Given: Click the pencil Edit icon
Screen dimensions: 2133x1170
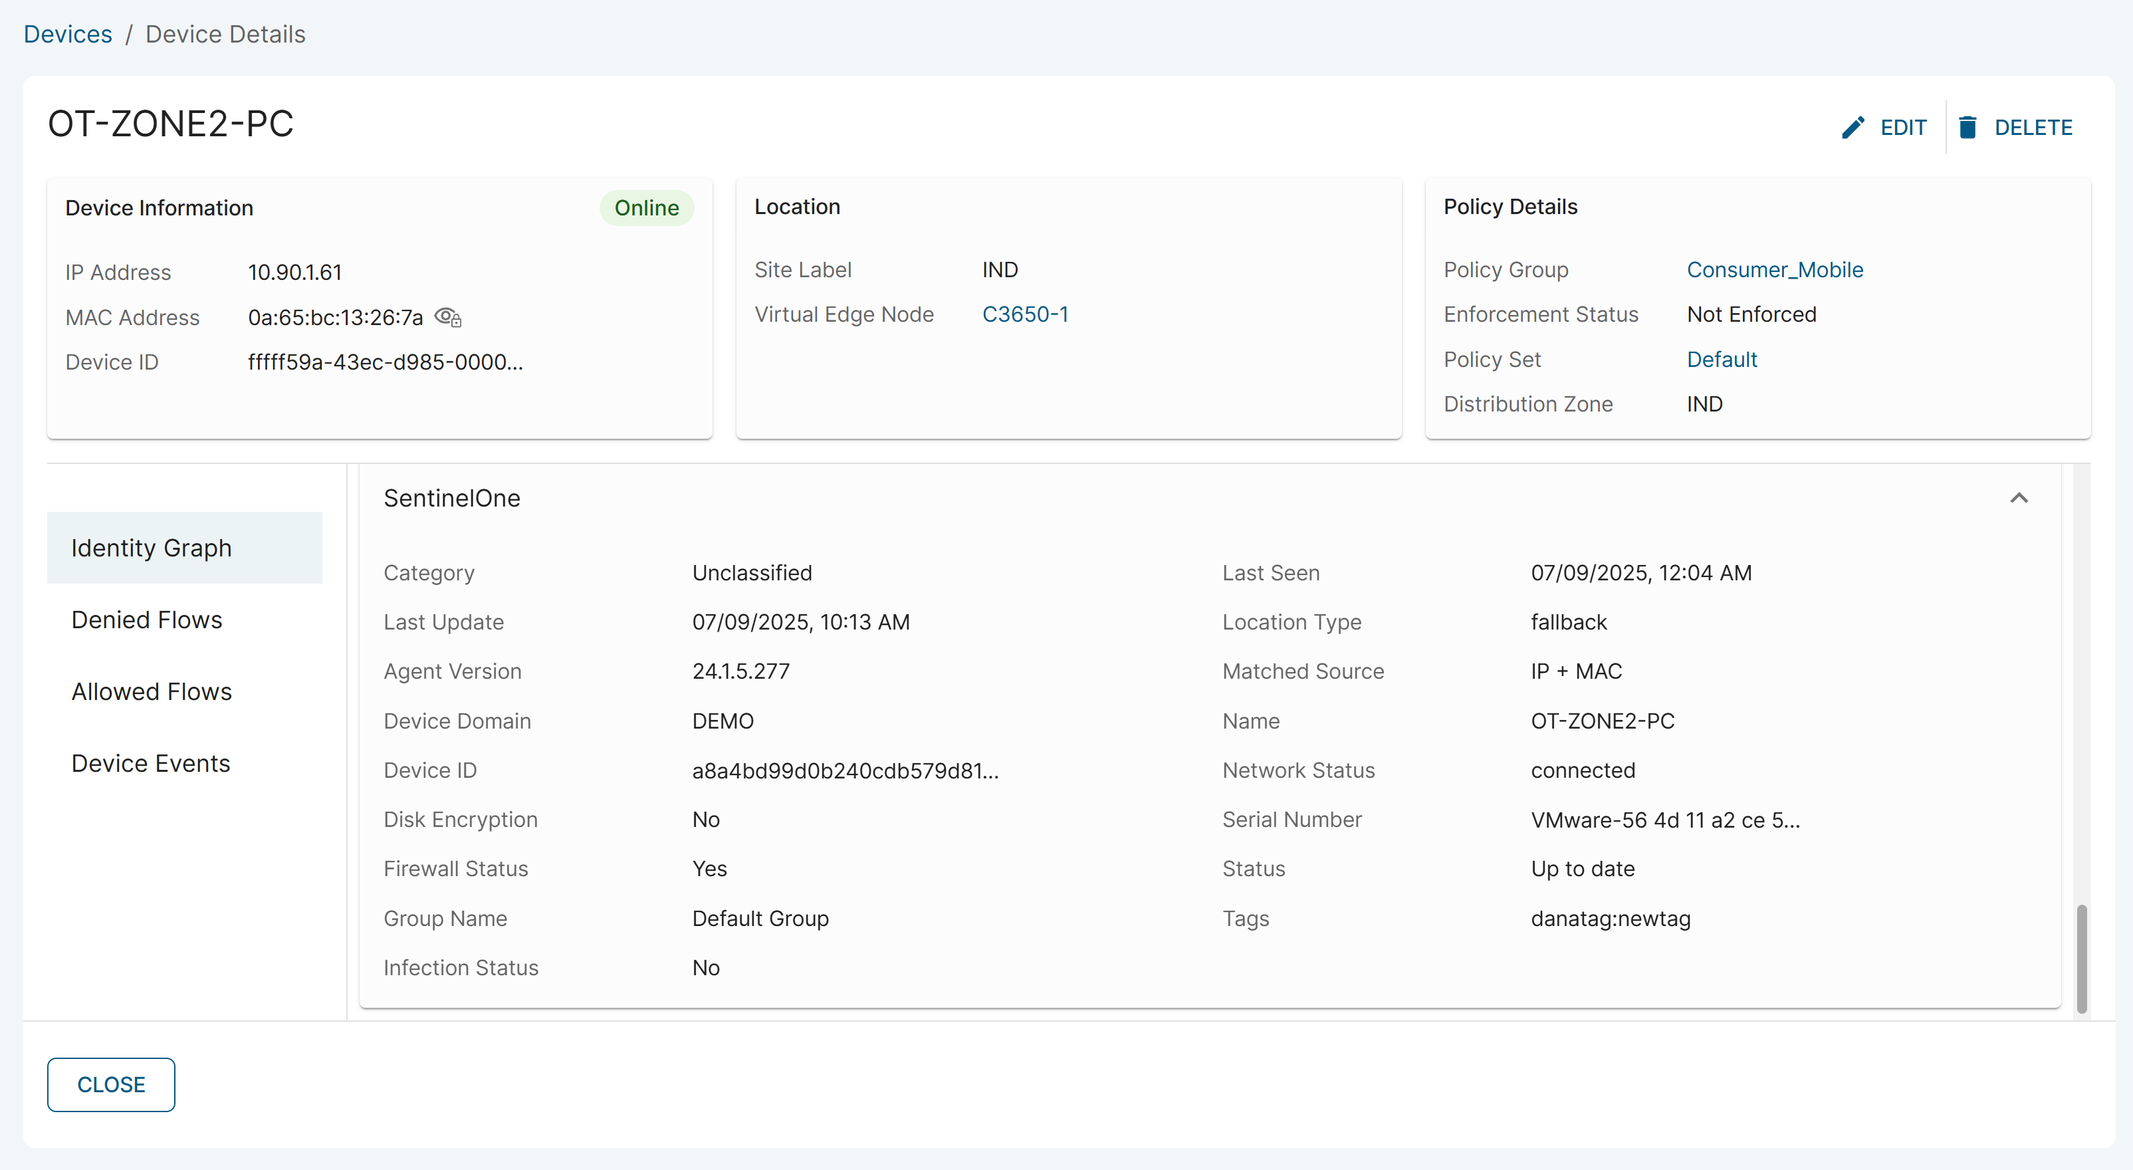Looking at the screenshot, I should pos(1852,128).
